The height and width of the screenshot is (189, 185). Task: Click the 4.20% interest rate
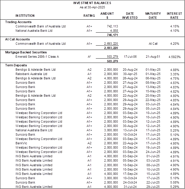(x=175, y=44)
